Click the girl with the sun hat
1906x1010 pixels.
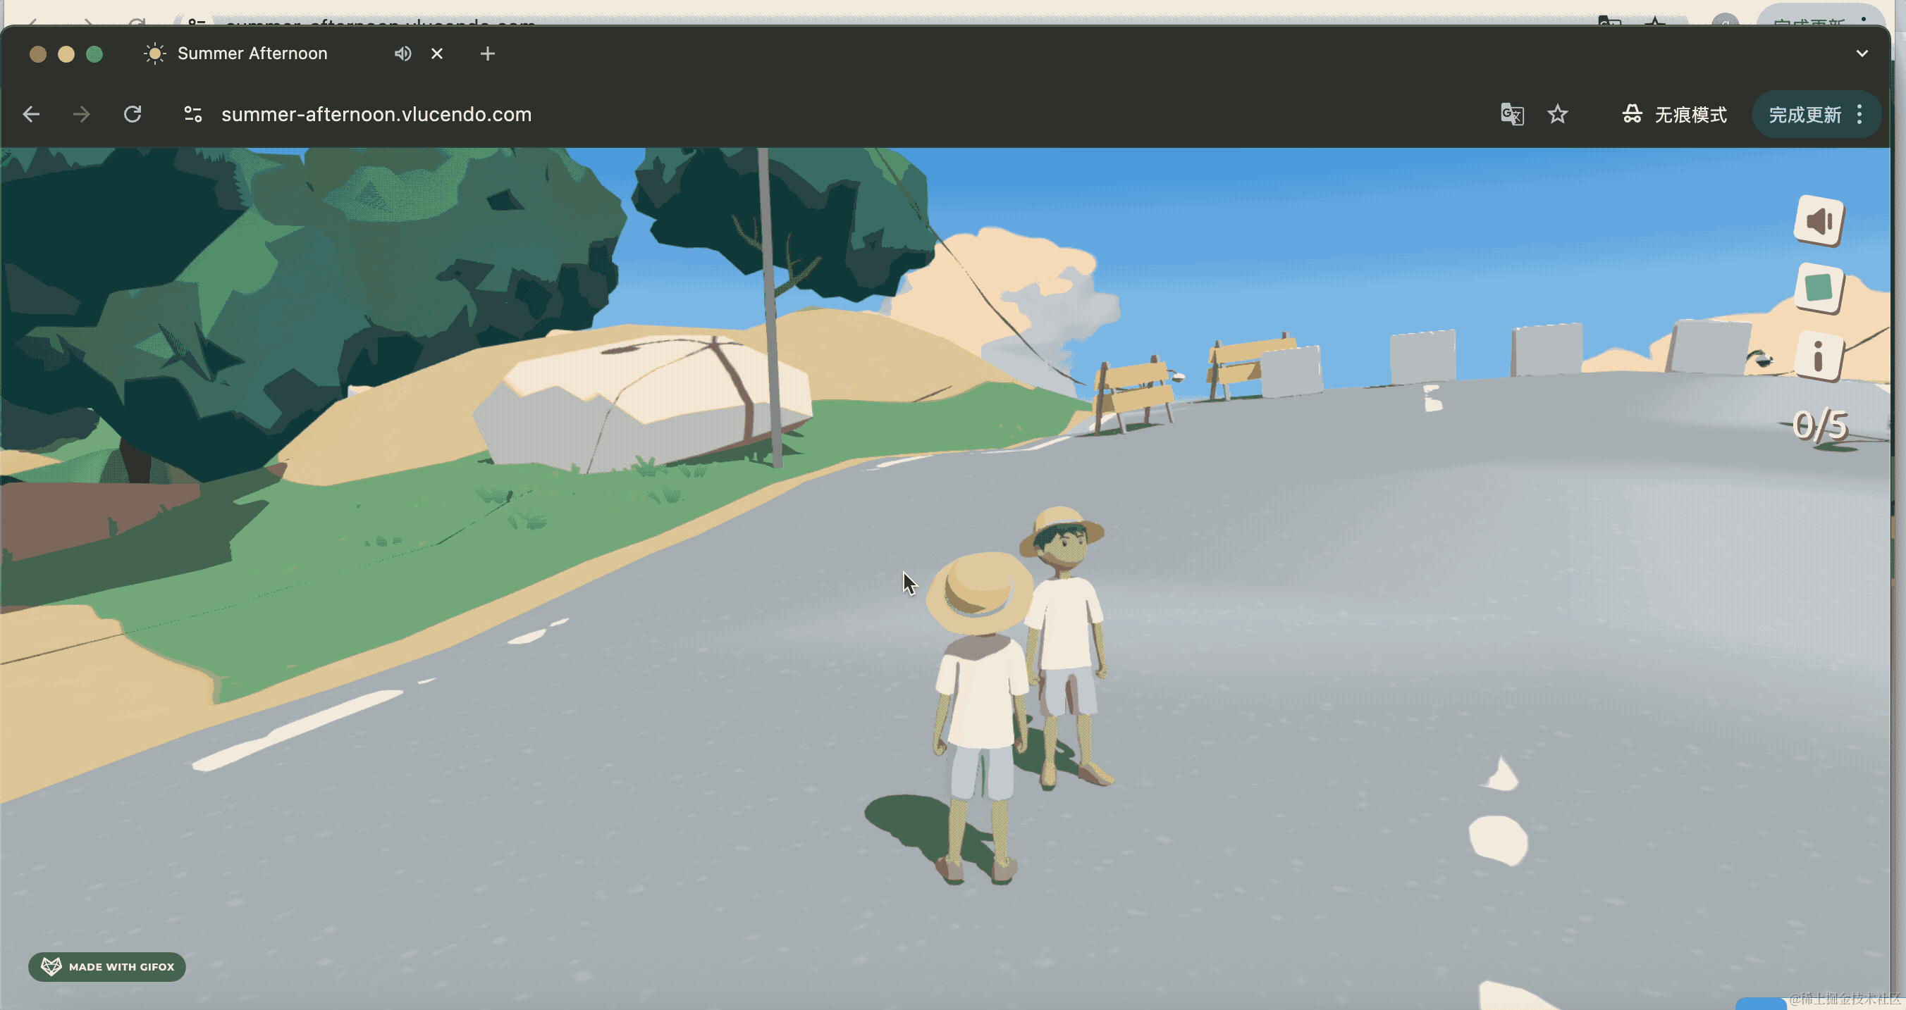980,717
